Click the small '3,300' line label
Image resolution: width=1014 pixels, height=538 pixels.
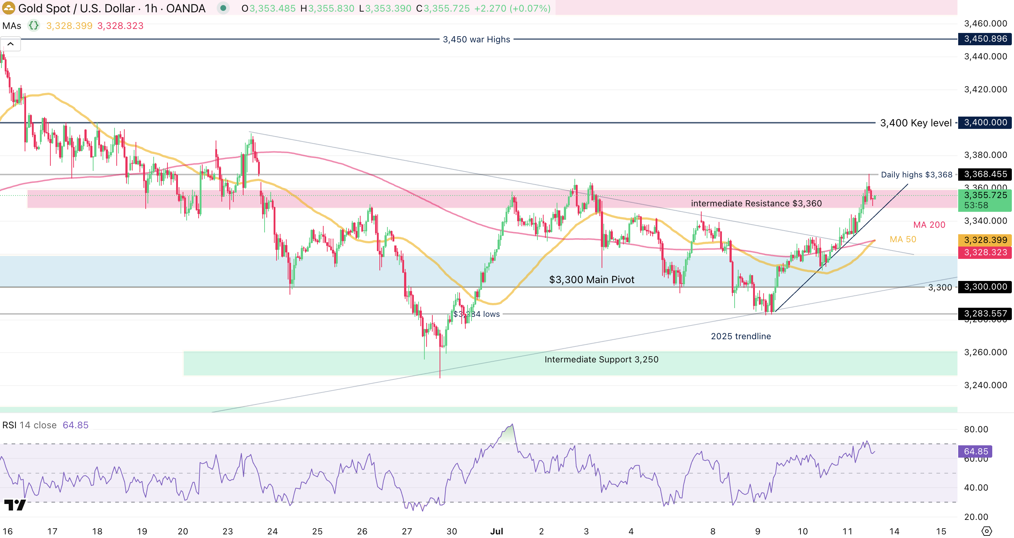pos(940,287)
